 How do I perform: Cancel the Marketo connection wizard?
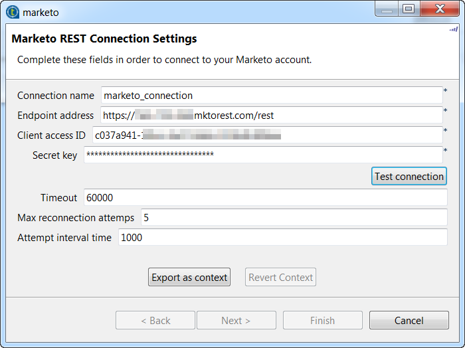pyautogui.click(x=409, y=321)
